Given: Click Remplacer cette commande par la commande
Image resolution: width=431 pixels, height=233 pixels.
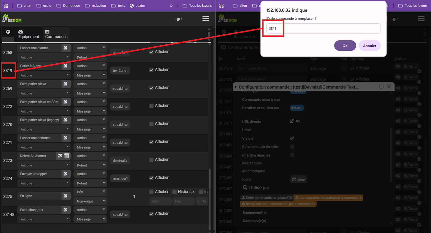Looking at the screenshot, I should (x=278, y=204).
